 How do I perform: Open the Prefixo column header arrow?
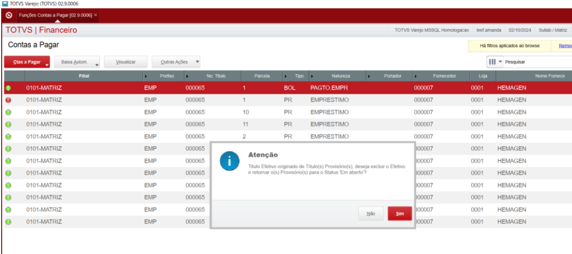click(146, 76)
